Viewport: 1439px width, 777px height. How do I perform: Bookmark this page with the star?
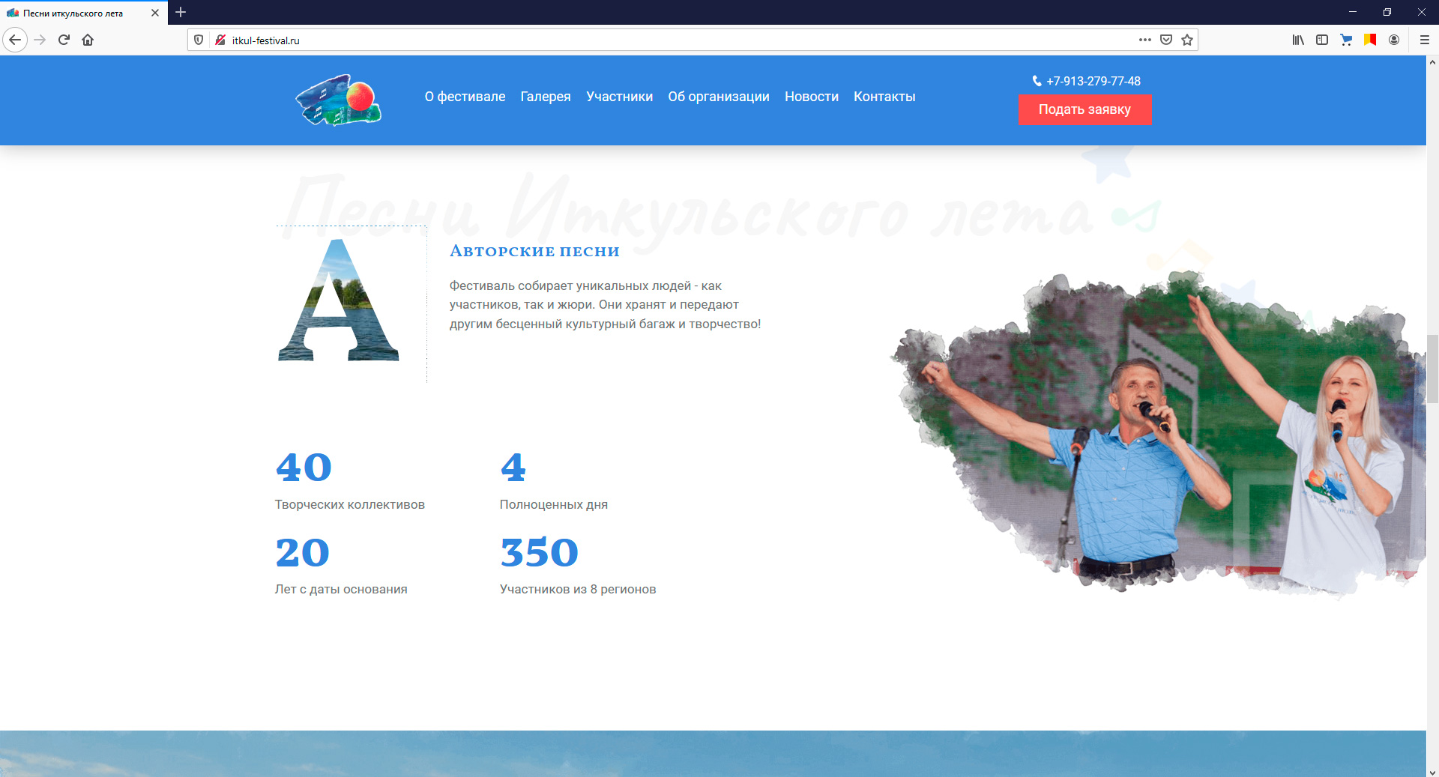(1187, 40)
